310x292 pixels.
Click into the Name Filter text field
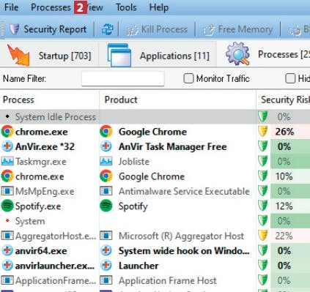tap(123, 78)
